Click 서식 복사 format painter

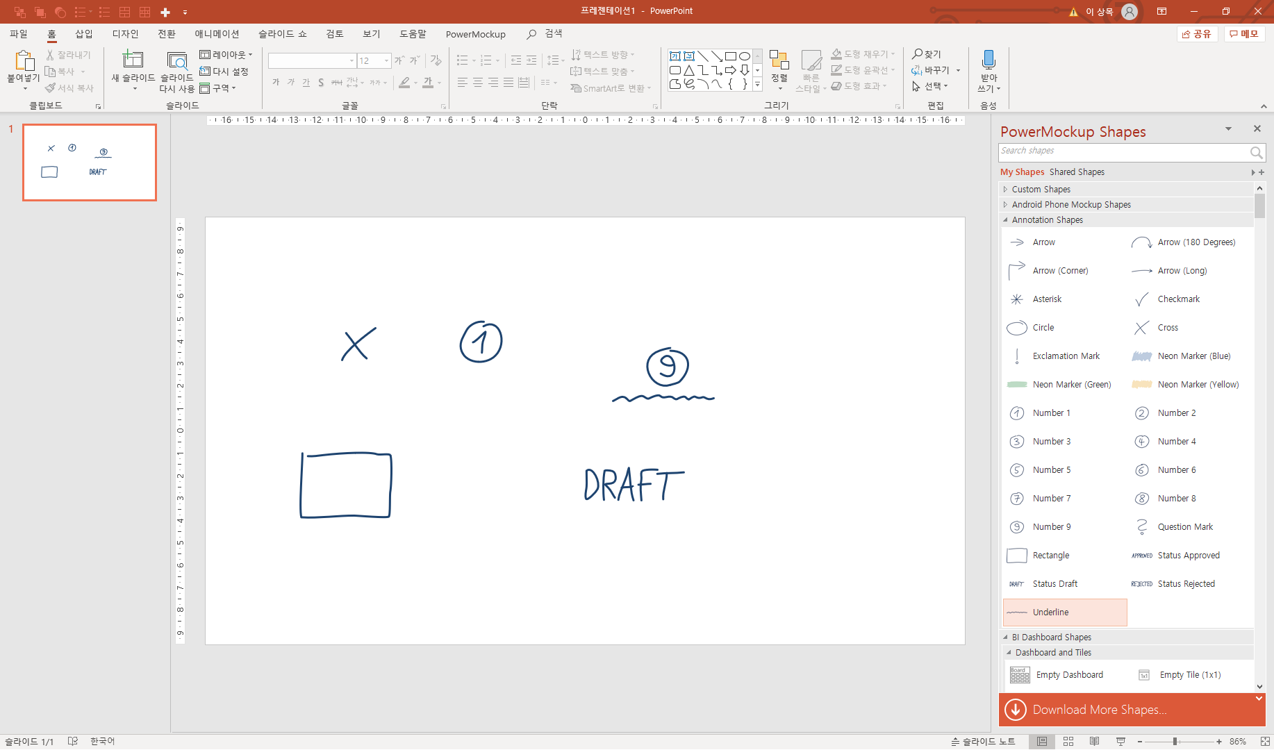point(69,88)
